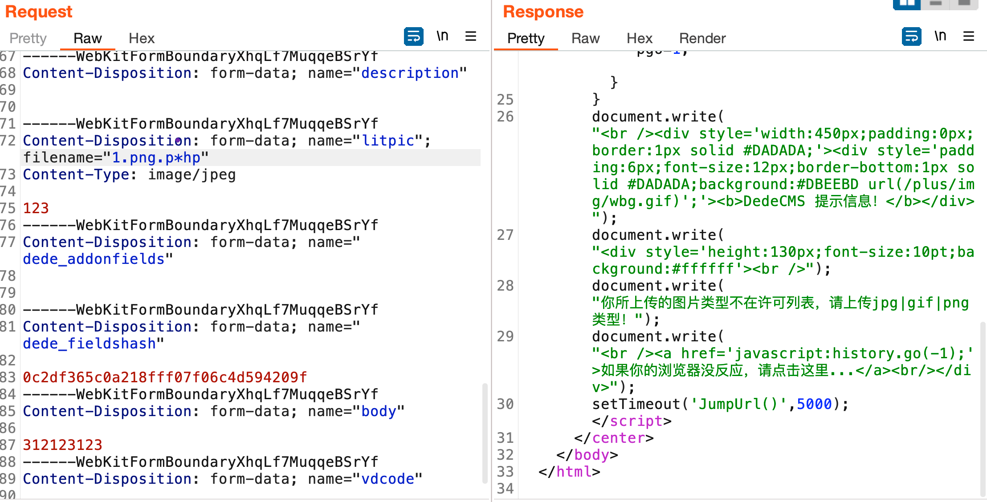Click document.write( on Response line 26
This screenshot has height=502, width=987.
pyautogui.click(x=658, y=117)
